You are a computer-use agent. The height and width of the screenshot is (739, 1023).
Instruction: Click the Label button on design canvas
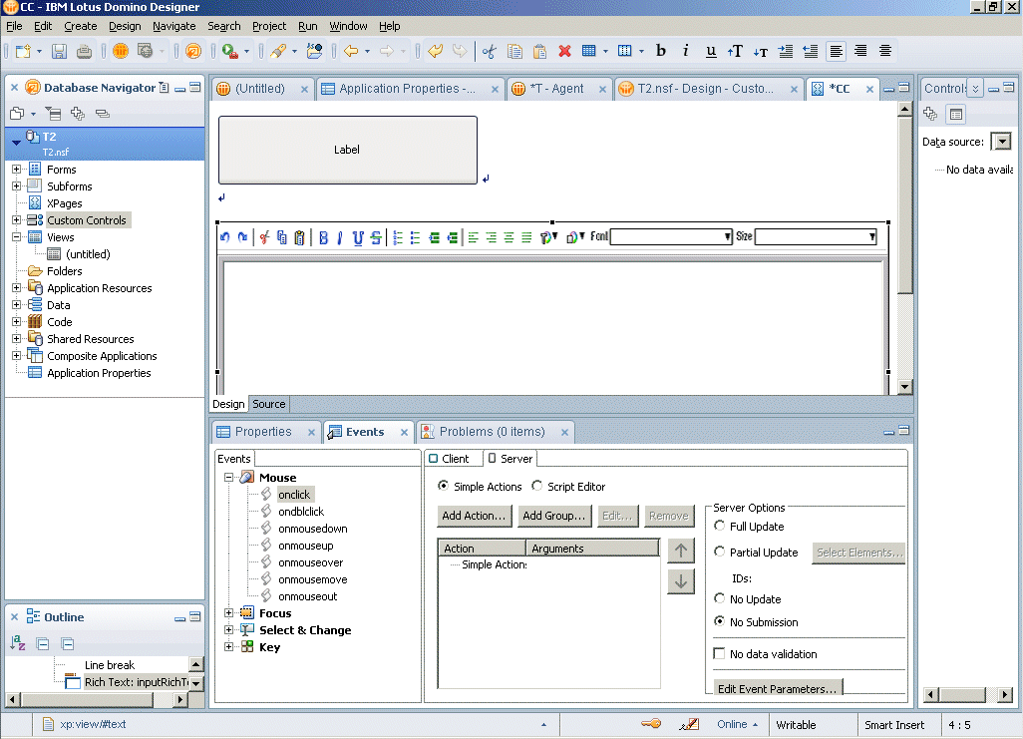[x=348, y=151]
